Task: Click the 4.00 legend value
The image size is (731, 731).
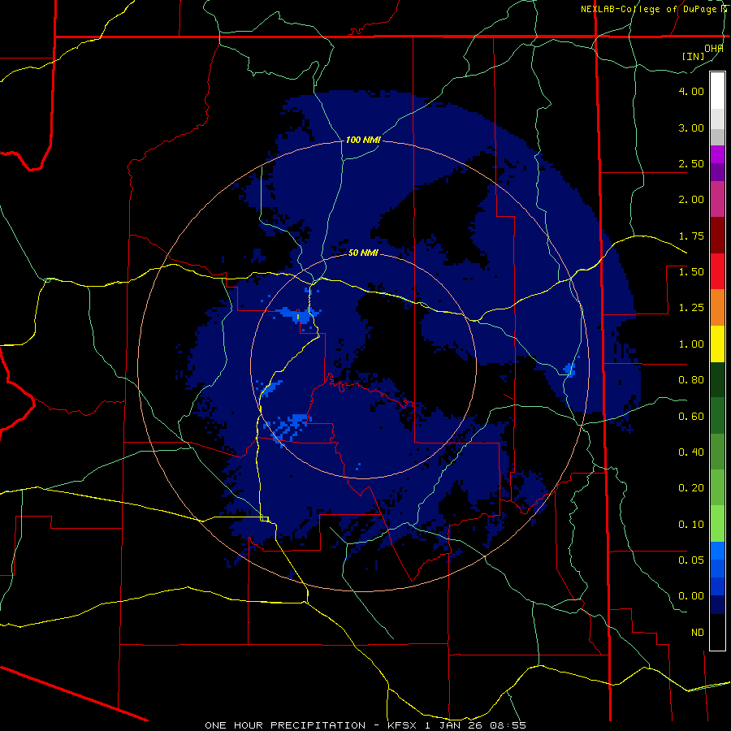Action: (691, 91)
